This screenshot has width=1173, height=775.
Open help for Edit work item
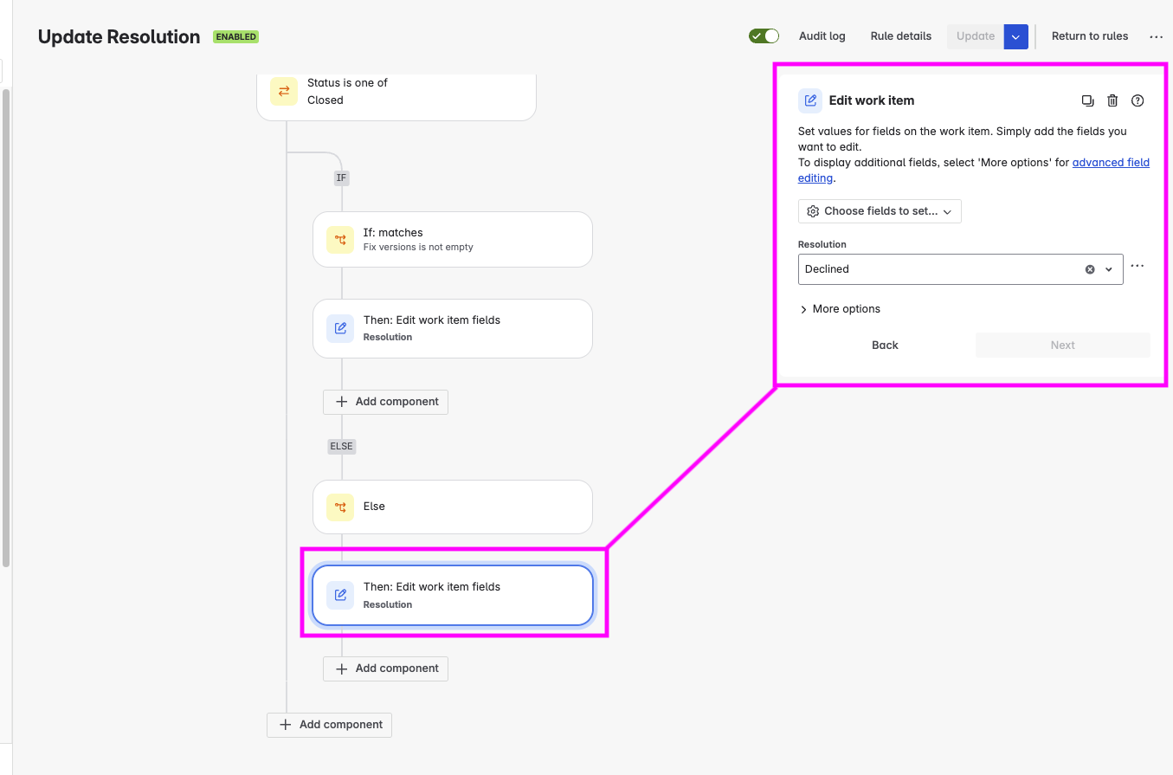(x=1138, y=100)
